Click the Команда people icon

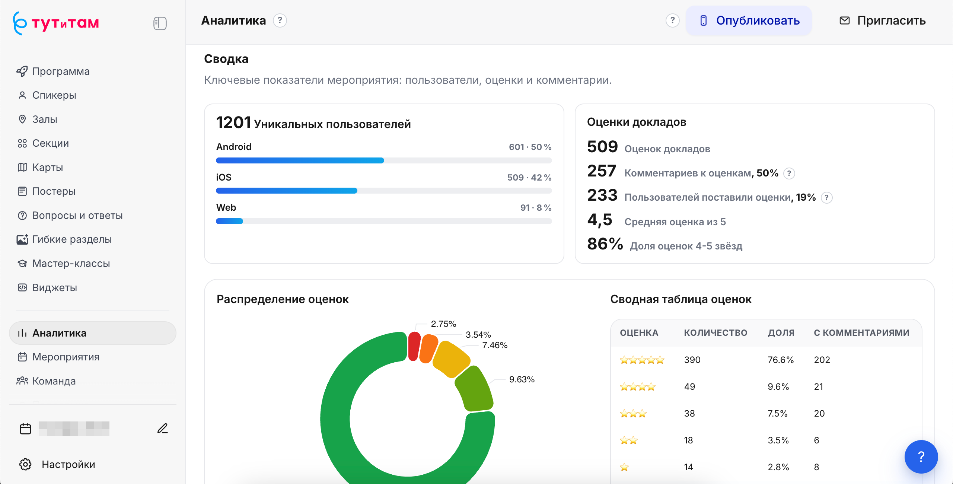pyautogui.click(x=22, y=381)
